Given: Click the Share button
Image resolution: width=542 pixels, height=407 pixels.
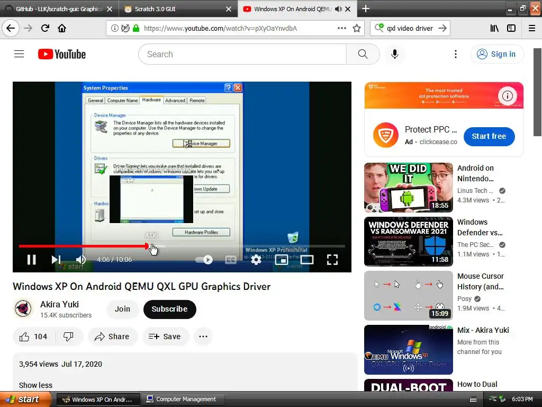Looking at the screenshot, I should tap(113, 337).
